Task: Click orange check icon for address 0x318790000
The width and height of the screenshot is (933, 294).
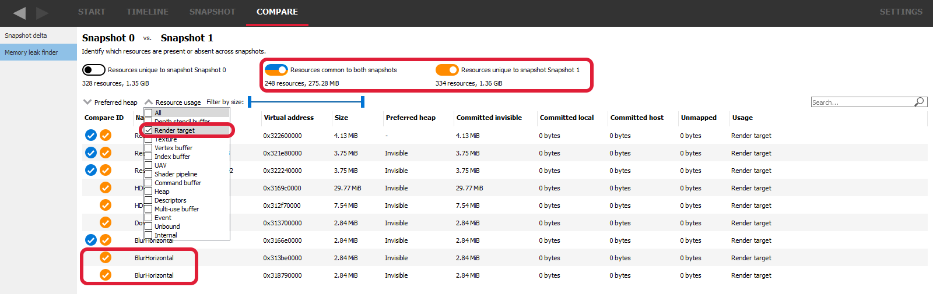Action: (106, 275)
